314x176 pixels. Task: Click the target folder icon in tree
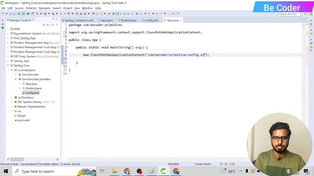pyautogui.click(x=16, y=116)
